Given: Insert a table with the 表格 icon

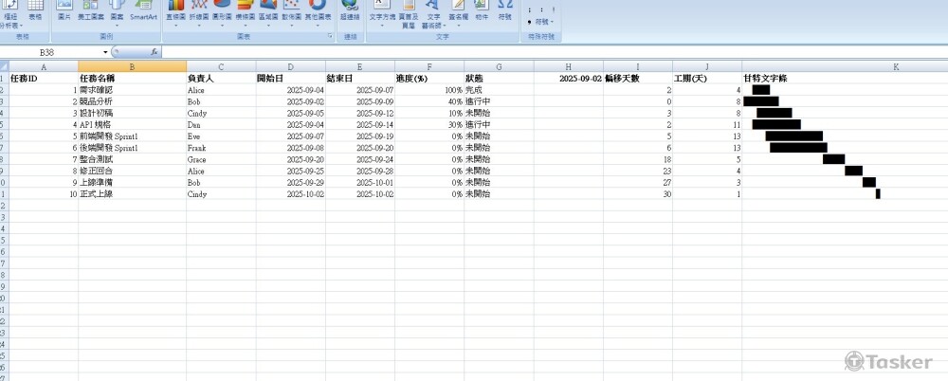Looking at the screenshot, I should click(36, 11).
